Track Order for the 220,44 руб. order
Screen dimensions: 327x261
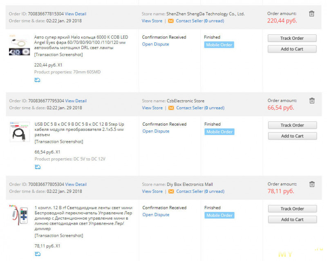pos(292,38)
